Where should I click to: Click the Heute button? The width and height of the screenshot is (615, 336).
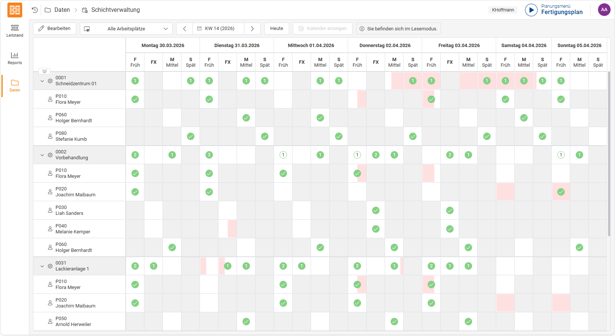[x=277, y=29]
